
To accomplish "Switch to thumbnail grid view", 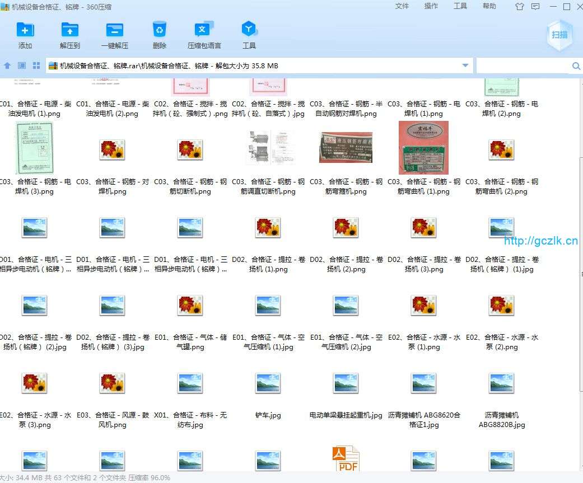I will [x=36, y=65].
